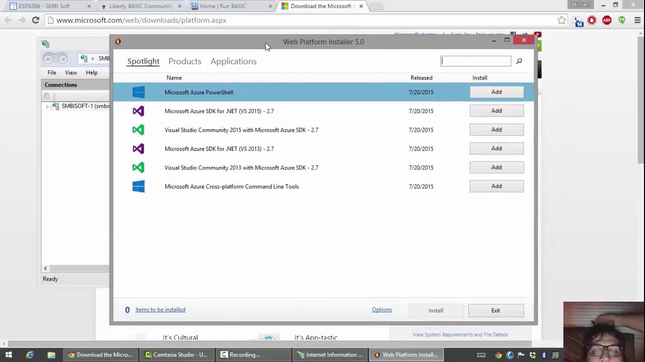The height and width of the screenshot is (362, 645).
Task: Click the search magnifier icon in Web Platform Installer
Action: 519,61
